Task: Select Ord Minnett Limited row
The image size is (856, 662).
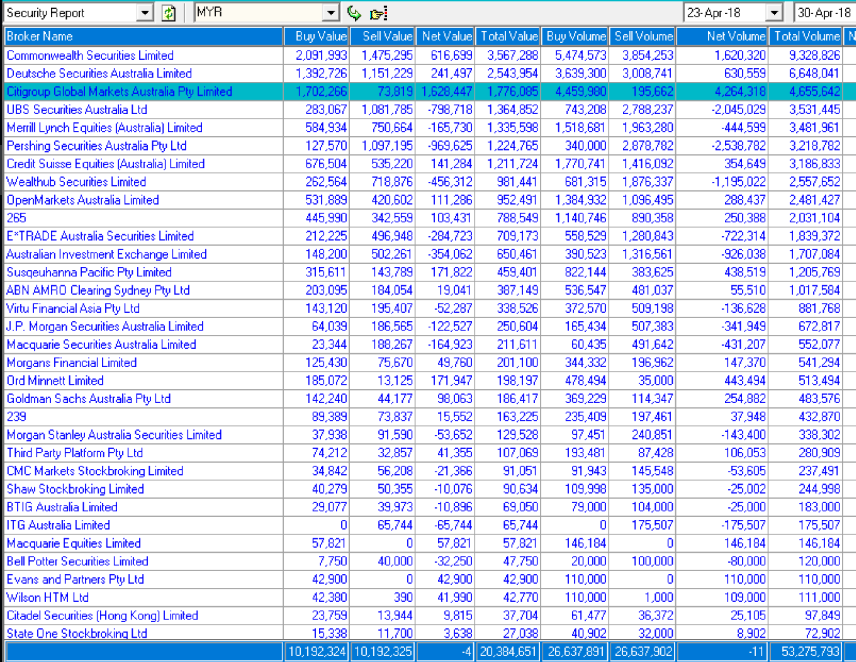Action: click(430, 381)
